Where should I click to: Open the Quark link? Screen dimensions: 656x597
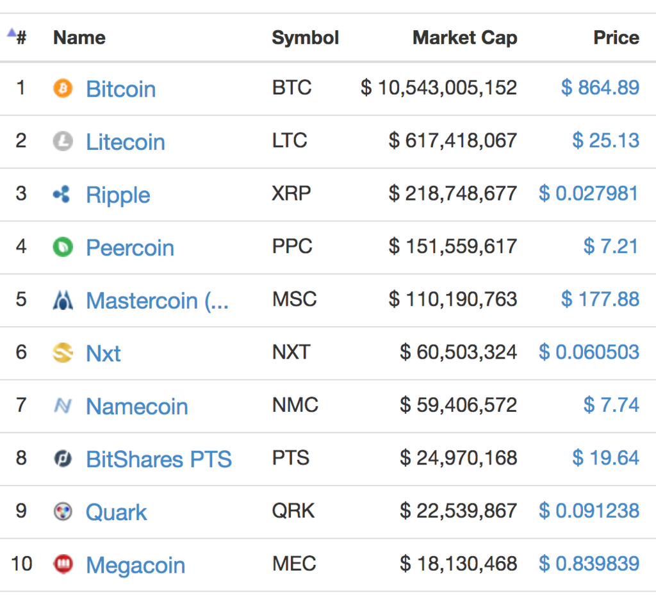click(117, 512)
